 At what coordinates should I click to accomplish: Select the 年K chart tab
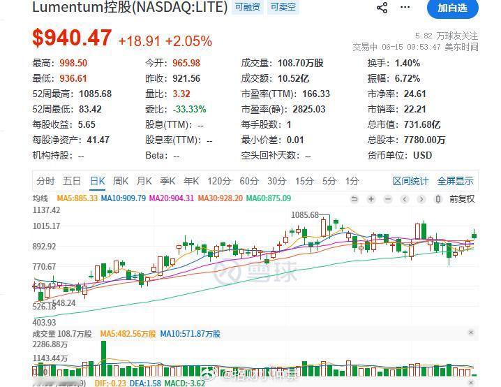pos(191,182)
